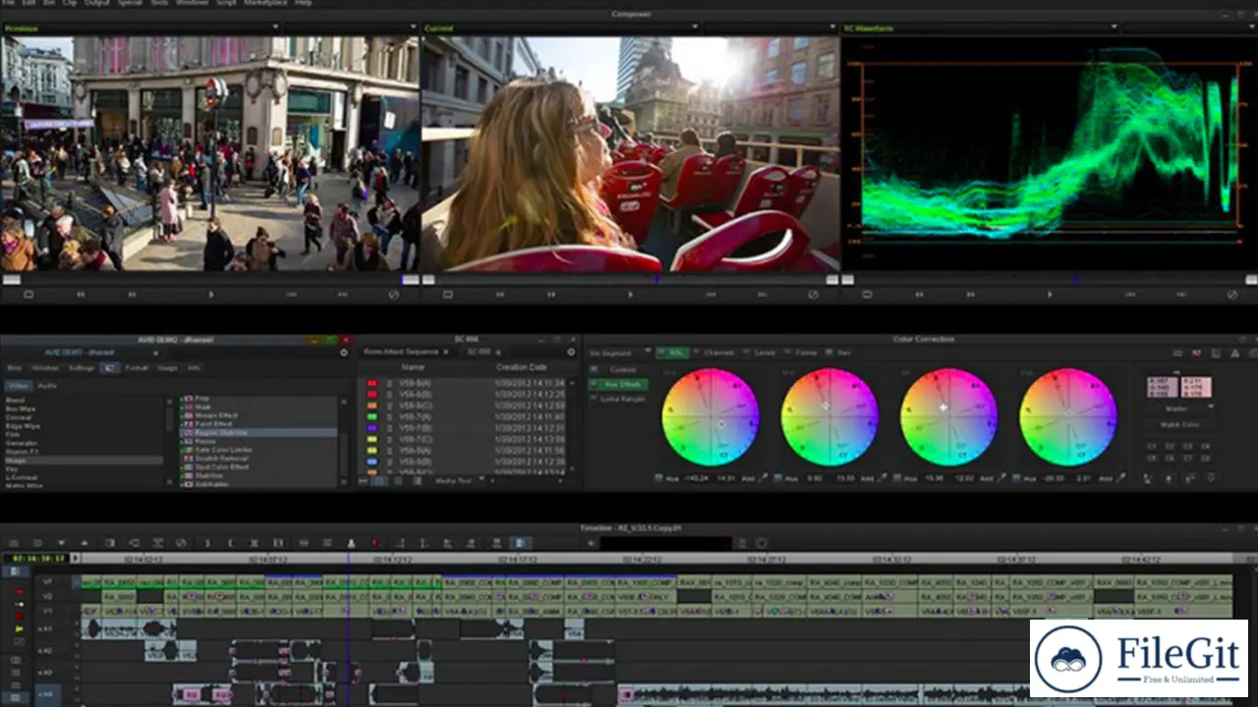The image size is (1258, 707).
Task: Play the Current monitor clip
Action: tap(631, 294)
